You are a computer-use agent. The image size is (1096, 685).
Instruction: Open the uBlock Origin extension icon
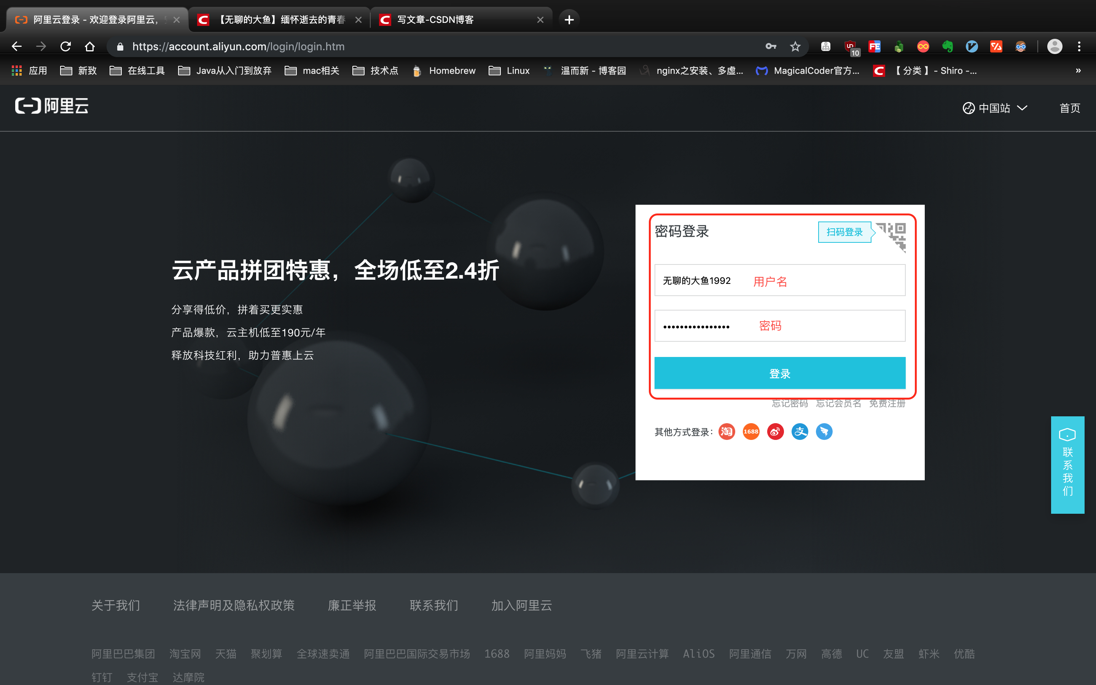coord(850,46)
